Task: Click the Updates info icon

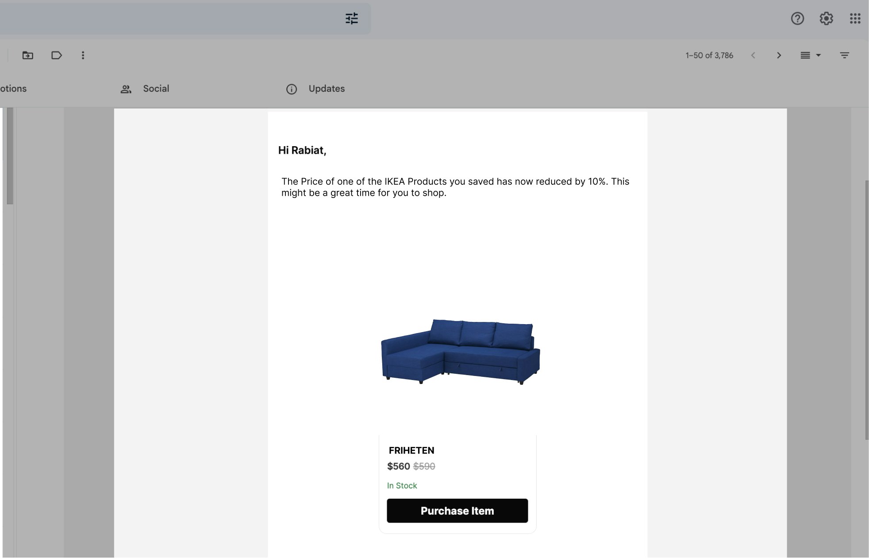Action: click(292, 89)
